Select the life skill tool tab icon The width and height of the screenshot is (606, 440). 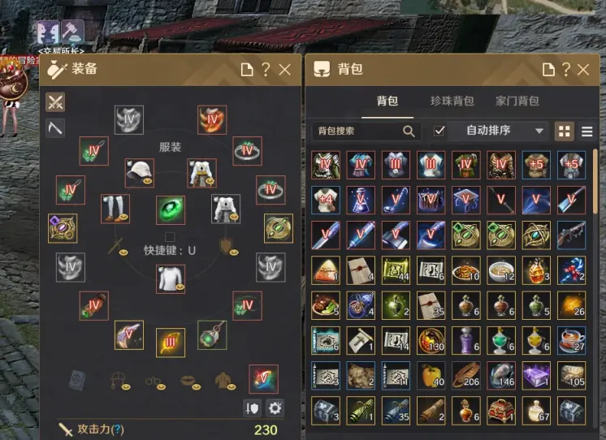[55, 128]
